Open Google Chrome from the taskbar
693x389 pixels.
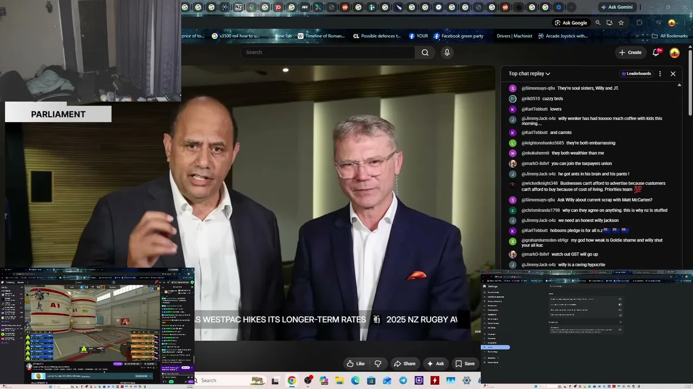(292, 381)
